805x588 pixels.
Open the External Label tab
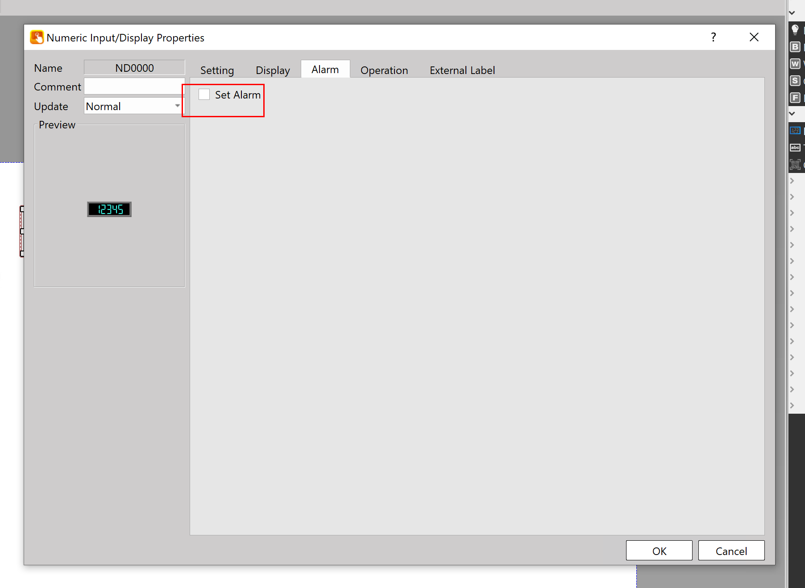tap(462, 70)
